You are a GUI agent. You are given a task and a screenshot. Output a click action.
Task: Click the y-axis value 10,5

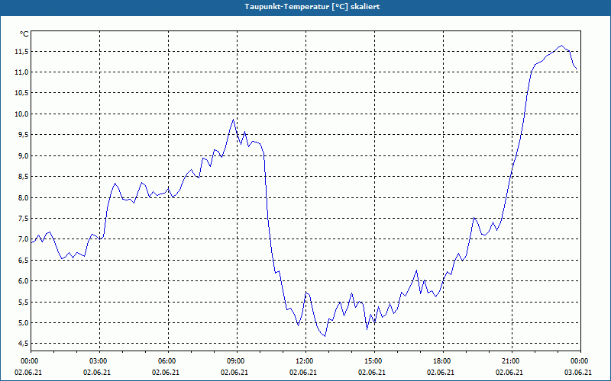pos(22,93)
